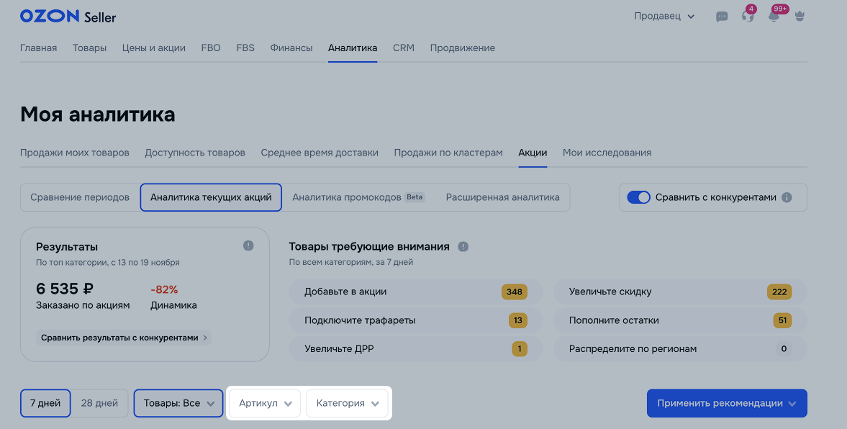Click the OZON Seller logo
Viewport: 847px width, 429px height.
(68, 17)
